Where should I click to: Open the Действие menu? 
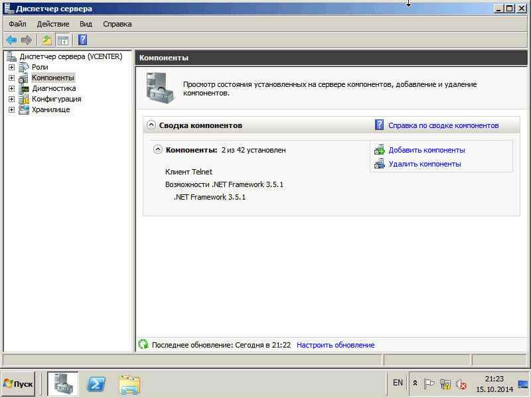[x=53, y=24]
